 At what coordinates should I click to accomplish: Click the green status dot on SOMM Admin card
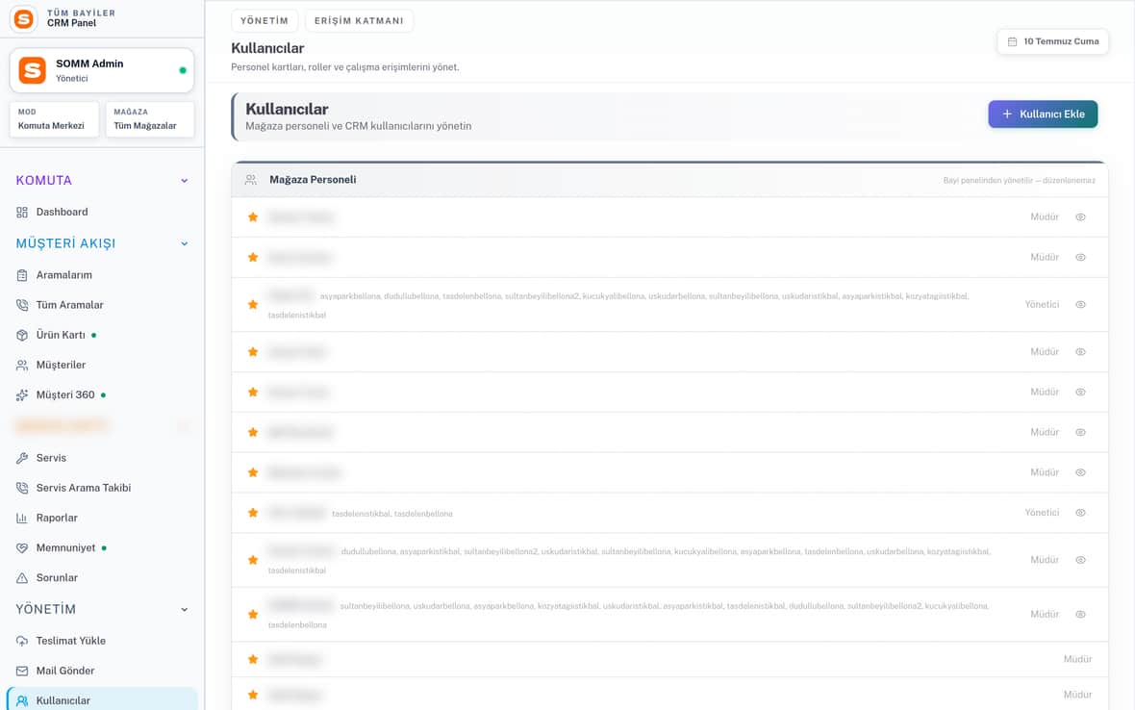tap(183, 70)
